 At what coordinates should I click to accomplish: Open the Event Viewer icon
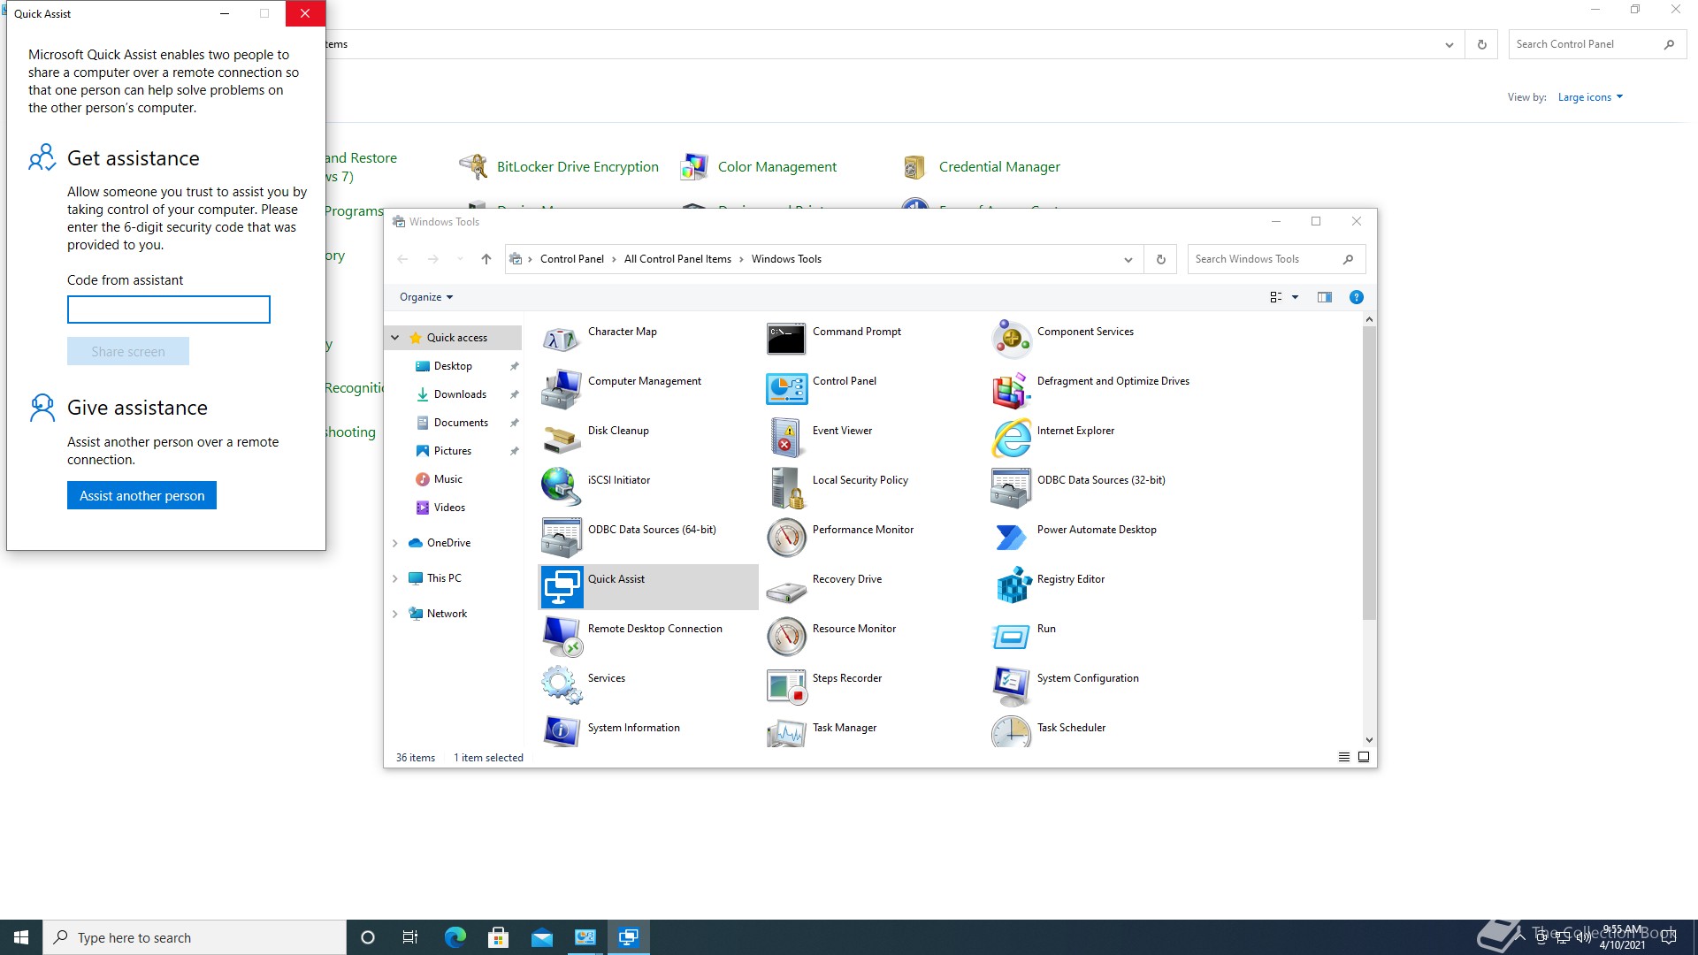786,438
